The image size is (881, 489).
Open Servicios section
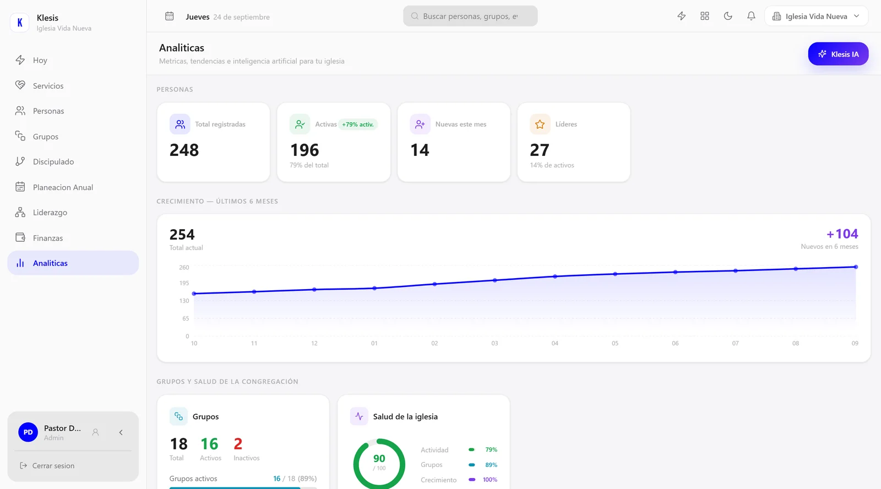[73, 85]
